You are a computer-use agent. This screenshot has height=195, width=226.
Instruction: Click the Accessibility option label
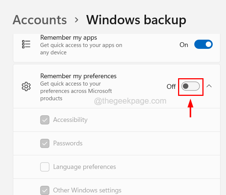coord(70,120)
